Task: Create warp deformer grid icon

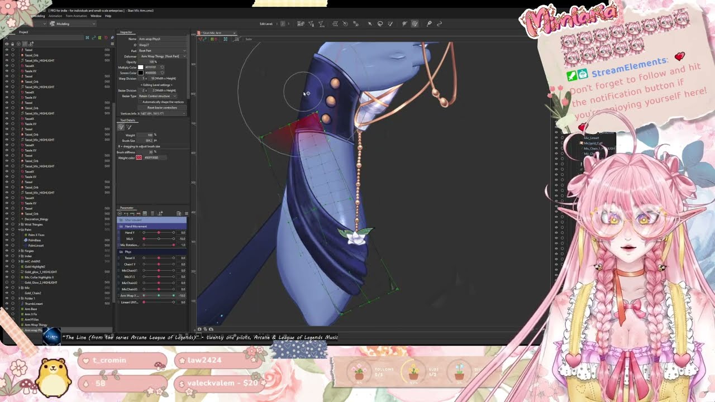Action: pyautogui.click(x=335, y=24)
